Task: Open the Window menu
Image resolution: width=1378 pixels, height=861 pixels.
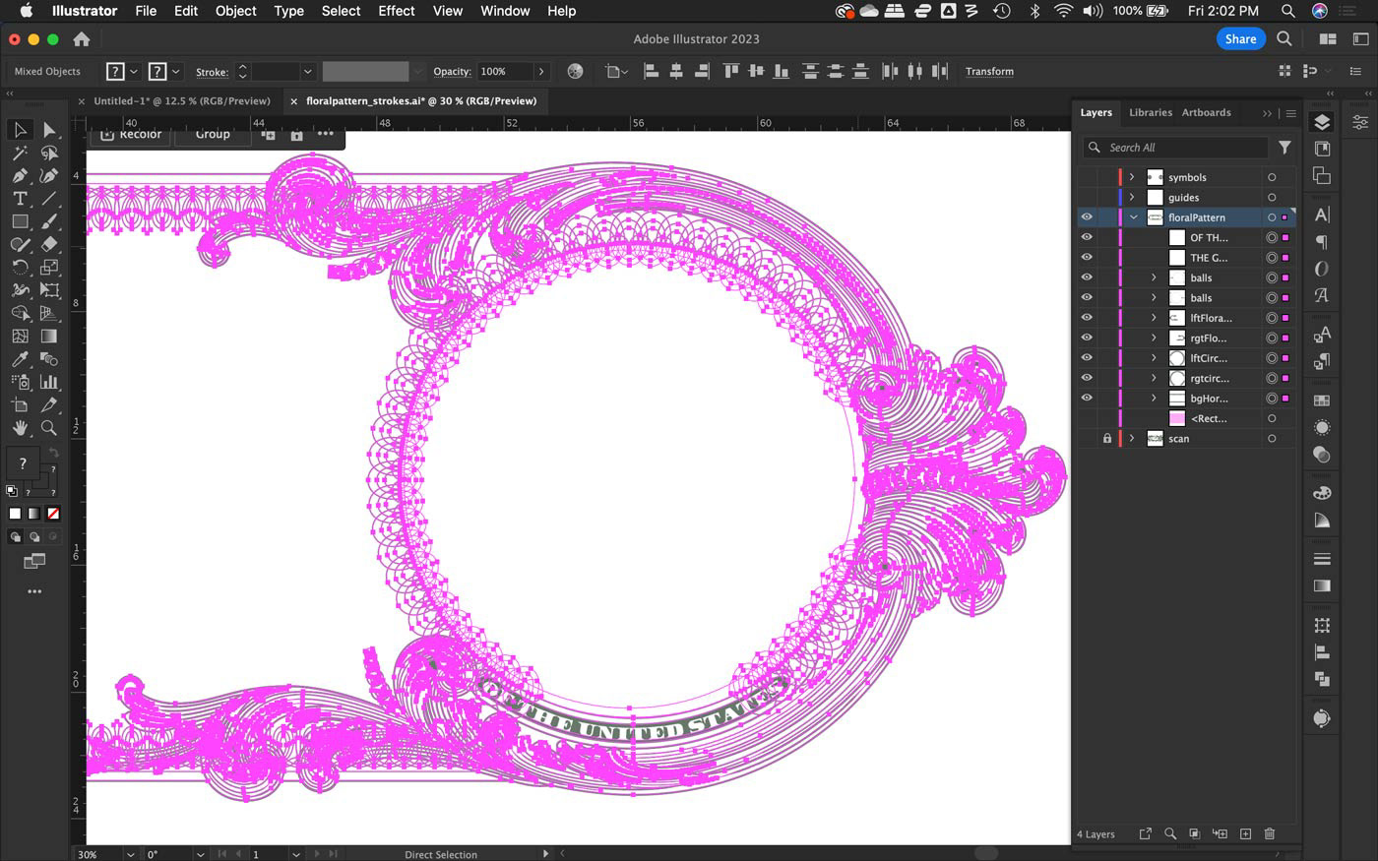Action: point(505,11)
